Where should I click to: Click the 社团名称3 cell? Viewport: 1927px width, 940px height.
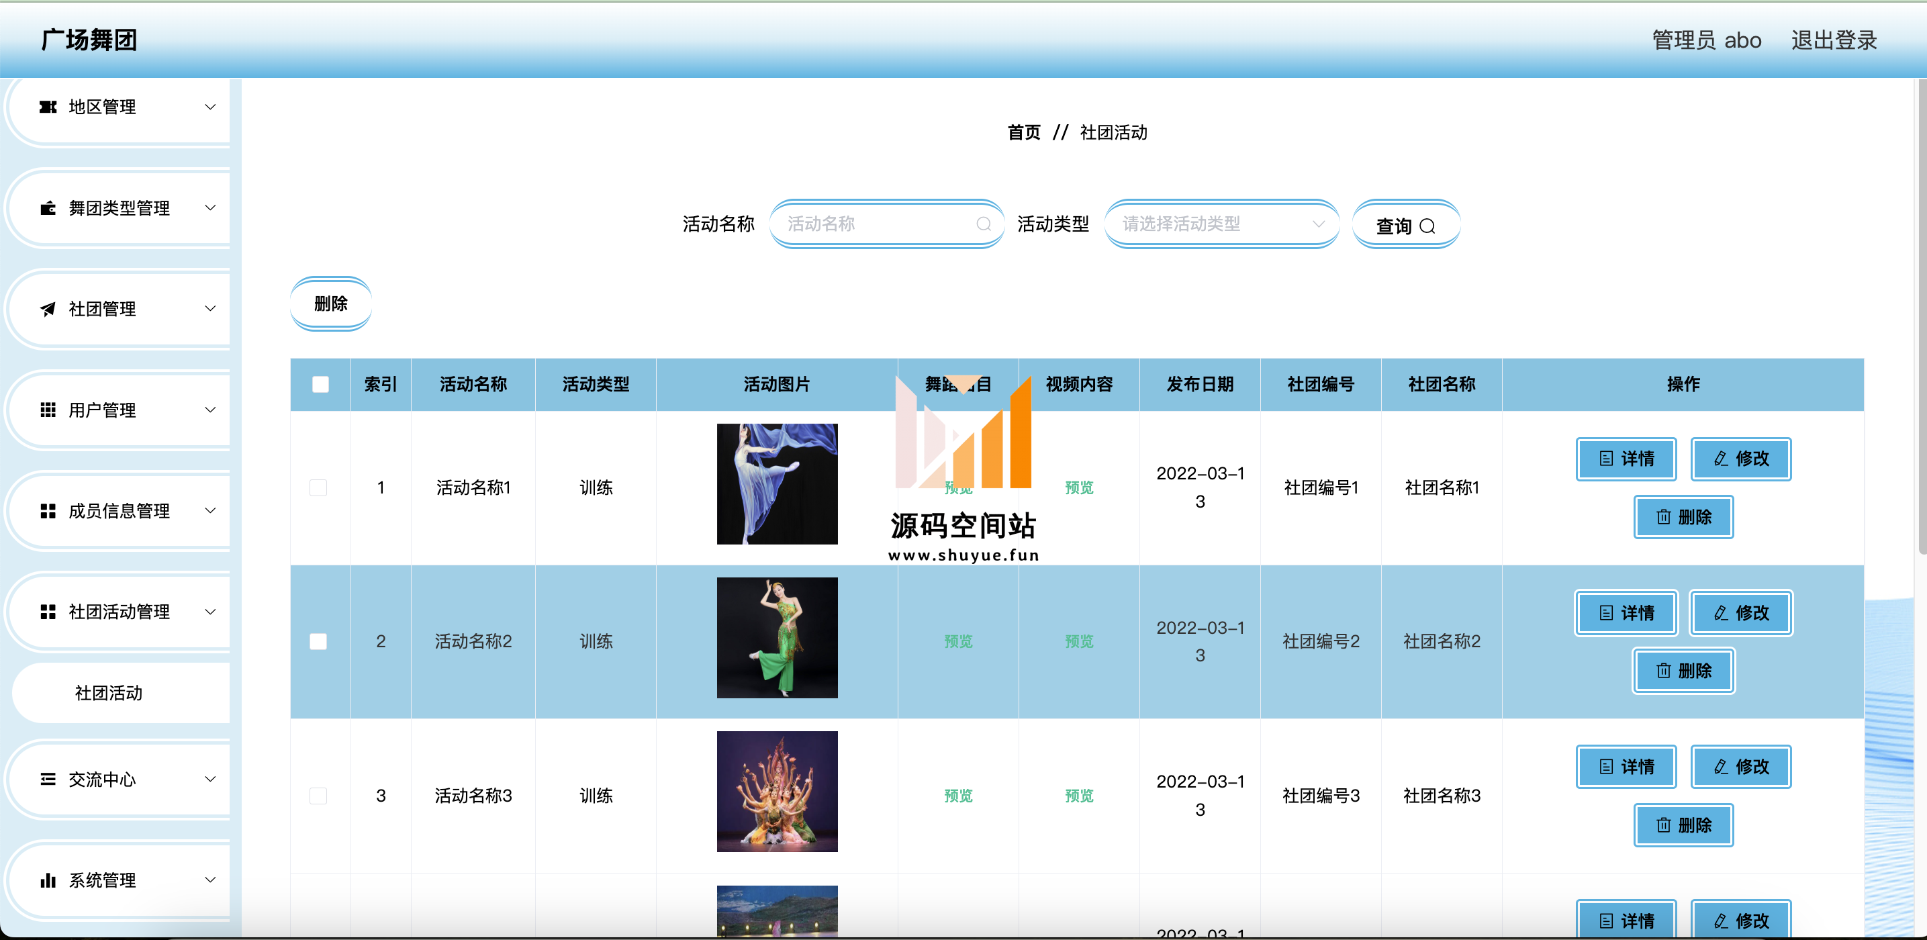click(1442, 796)
